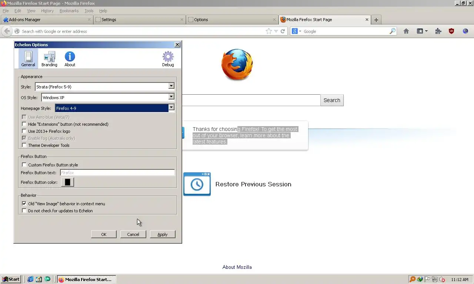Open URL history dropdown arrow in address bar
Image resolution: width=474 pixels, height=284 pixels.
[x=276, y=31]
